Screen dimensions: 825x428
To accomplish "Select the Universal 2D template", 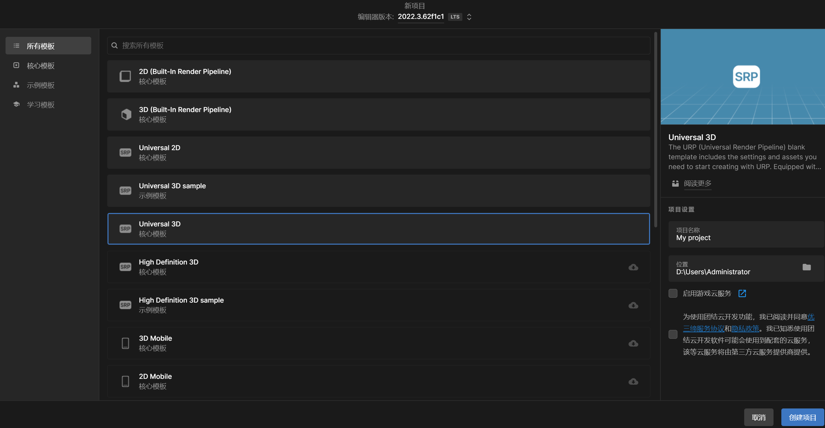I will coord(379,152).
